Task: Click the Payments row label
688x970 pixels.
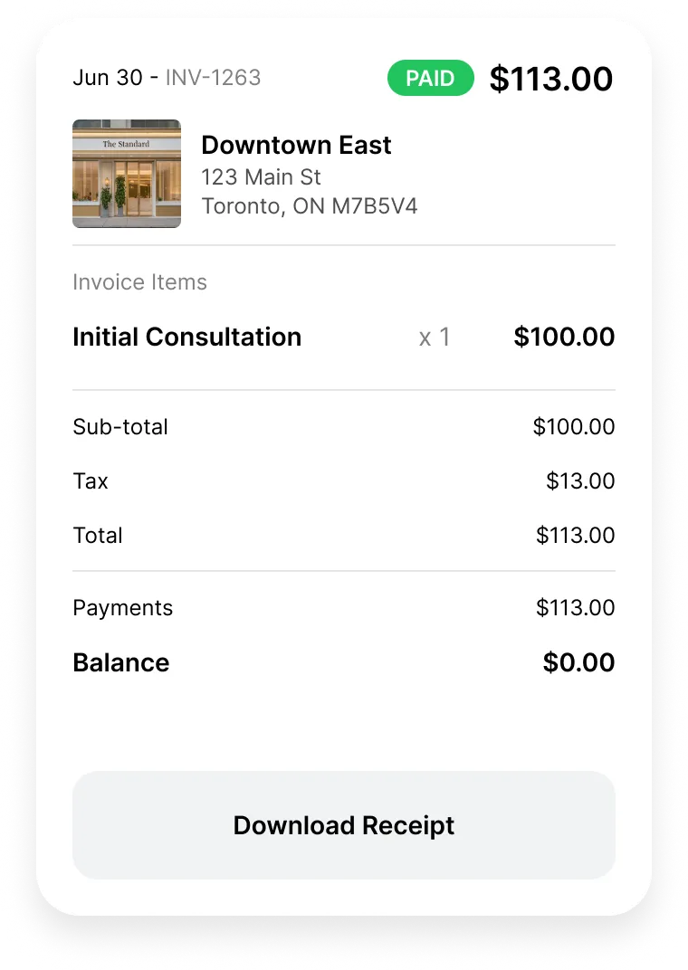Action: 122,608
